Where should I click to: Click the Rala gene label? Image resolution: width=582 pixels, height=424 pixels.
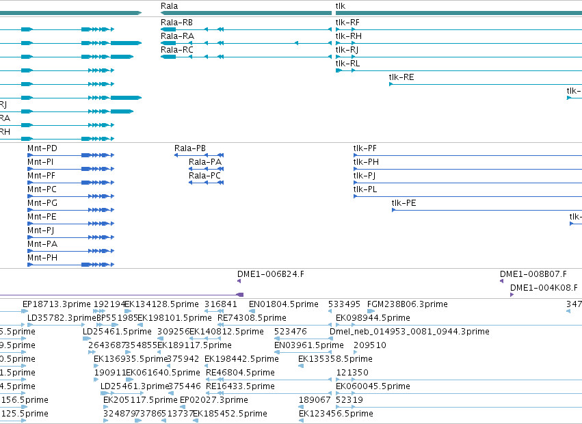(169, 6)
